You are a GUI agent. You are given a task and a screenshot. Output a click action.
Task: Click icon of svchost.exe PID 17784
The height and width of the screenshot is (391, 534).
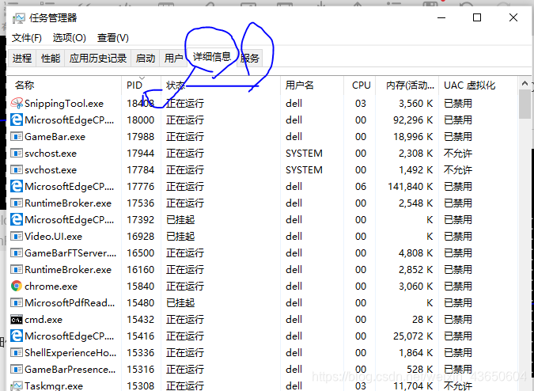[17, 170]
